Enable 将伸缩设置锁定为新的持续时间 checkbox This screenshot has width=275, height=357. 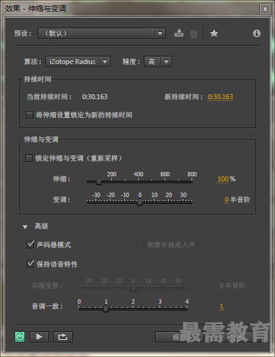(30, 115)
